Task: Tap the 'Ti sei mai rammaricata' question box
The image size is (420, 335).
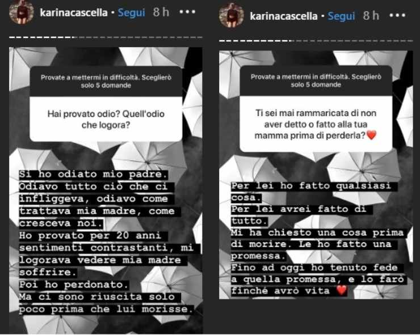Action: (x=316, y=124)
